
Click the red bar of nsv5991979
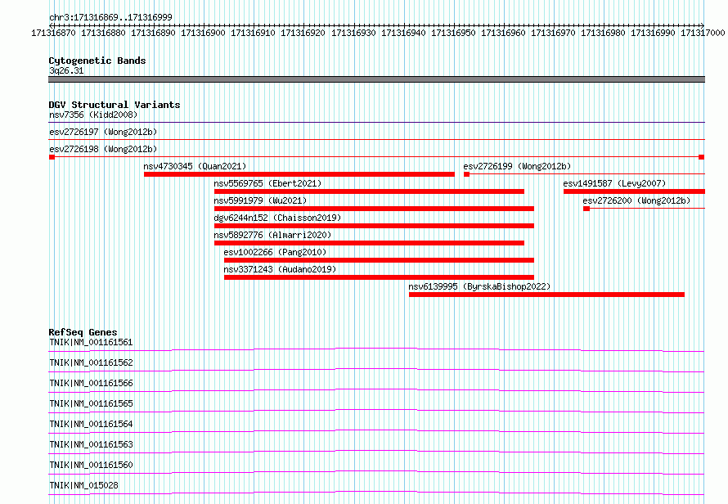click(x=374, y=209)
